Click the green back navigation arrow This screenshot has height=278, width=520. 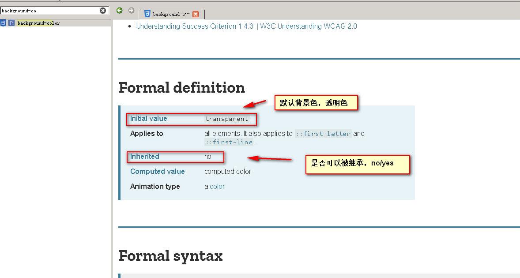click(x=119, y=11)
